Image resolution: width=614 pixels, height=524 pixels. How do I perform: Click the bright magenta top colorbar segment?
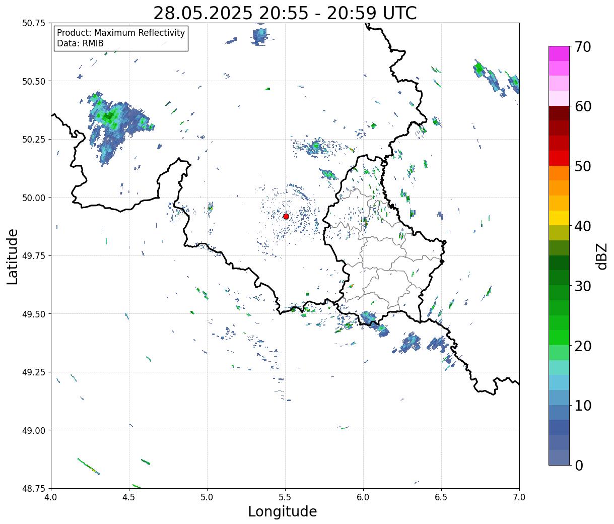(559, 53)
